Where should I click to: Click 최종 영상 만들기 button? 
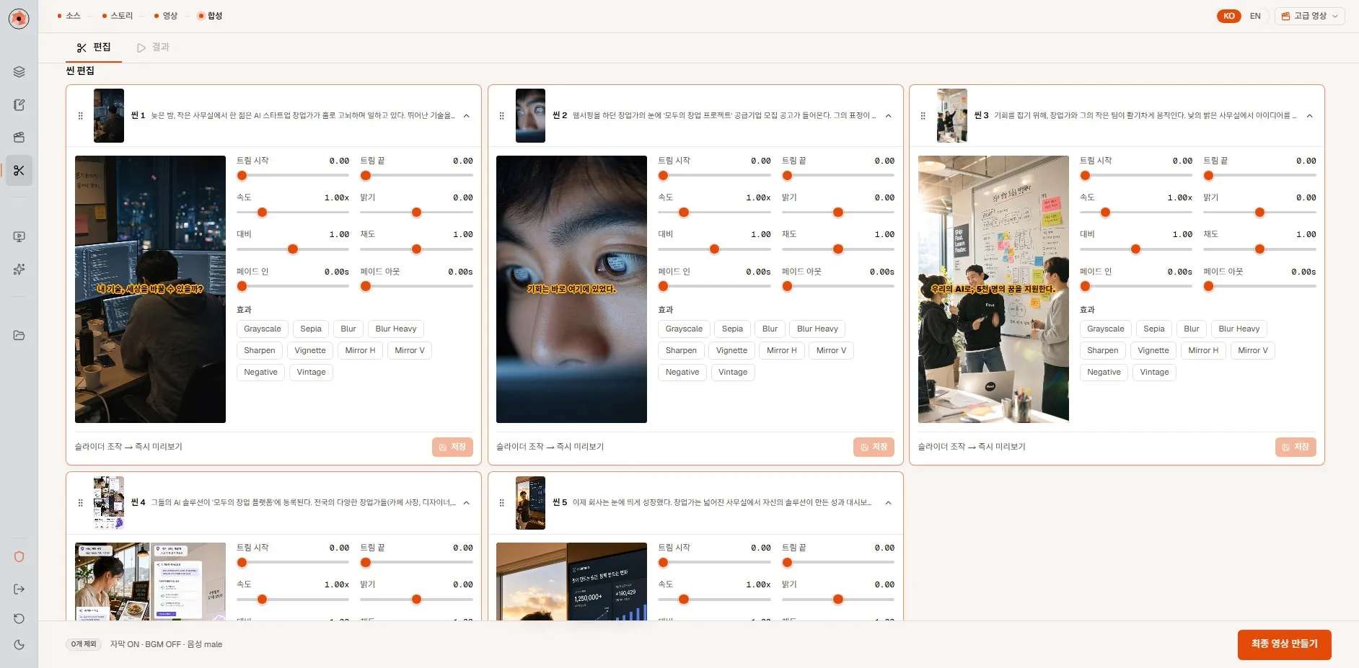(1284, 645)
